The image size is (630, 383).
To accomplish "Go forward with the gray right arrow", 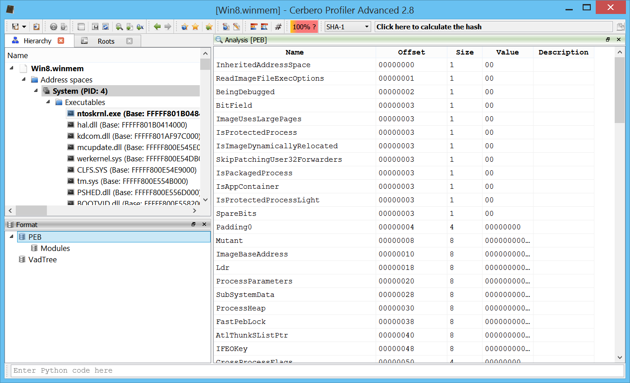I will coord(168,27).
